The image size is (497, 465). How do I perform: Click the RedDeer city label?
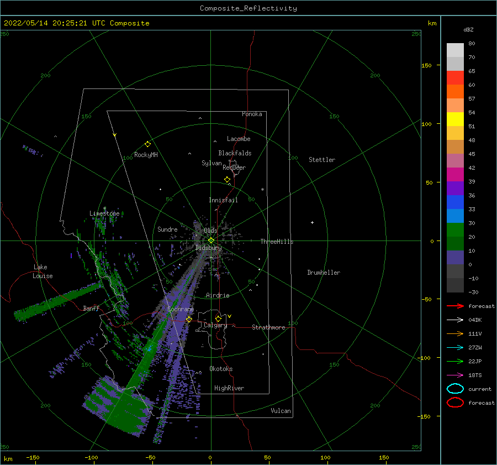pyautogui.click(x=234, y=168)
